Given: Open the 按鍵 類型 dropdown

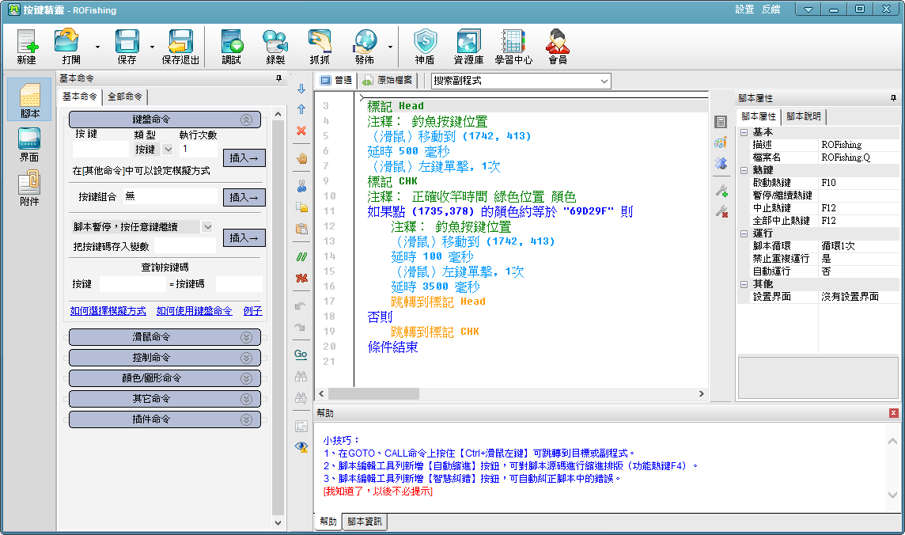Looking at the screenshot, I should tap(168, 149).
